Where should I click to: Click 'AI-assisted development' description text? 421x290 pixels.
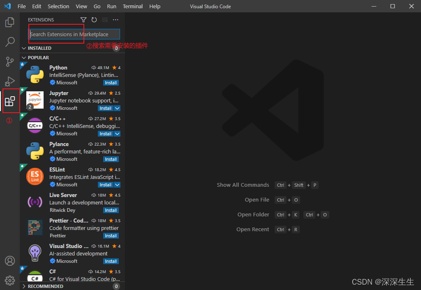79,253
